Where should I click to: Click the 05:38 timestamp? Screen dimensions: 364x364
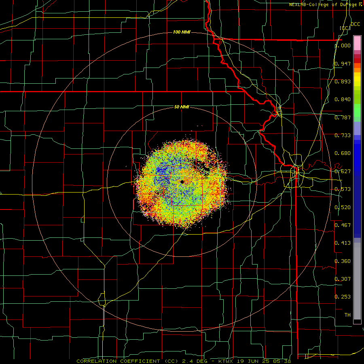coord(283,361)
